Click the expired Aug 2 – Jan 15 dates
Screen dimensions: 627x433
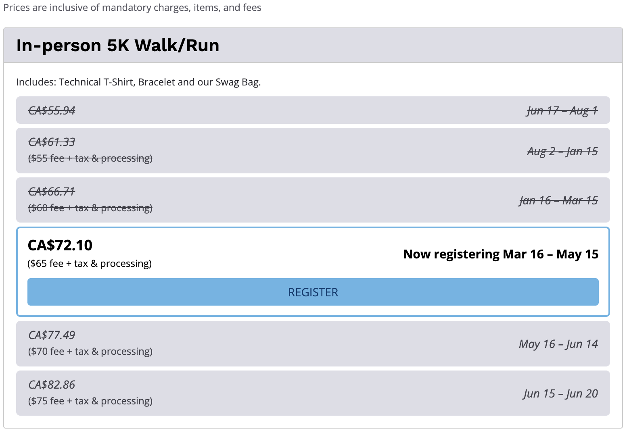tap(562, 151)
